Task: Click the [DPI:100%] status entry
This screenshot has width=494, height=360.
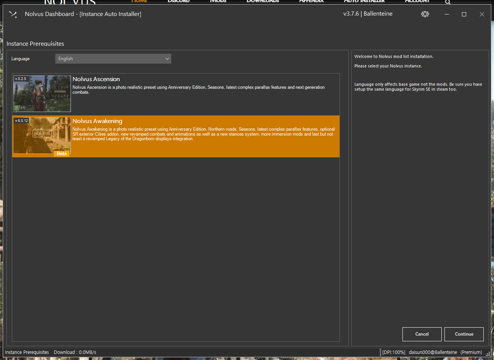Action: (x=394, y=352)
